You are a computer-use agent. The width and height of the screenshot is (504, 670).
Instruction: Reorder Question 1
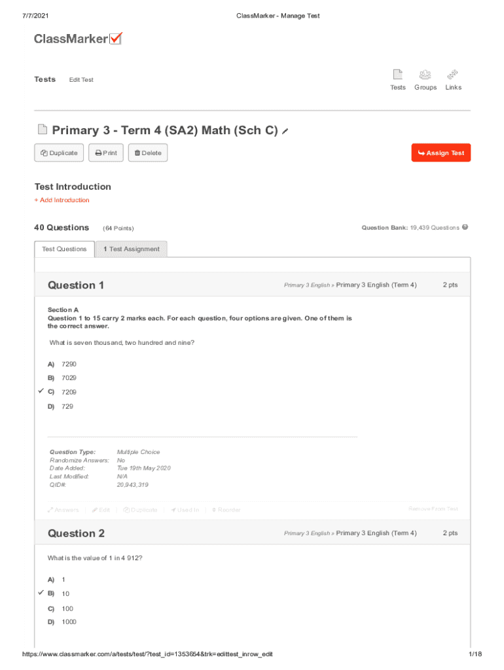click(226, 510)
